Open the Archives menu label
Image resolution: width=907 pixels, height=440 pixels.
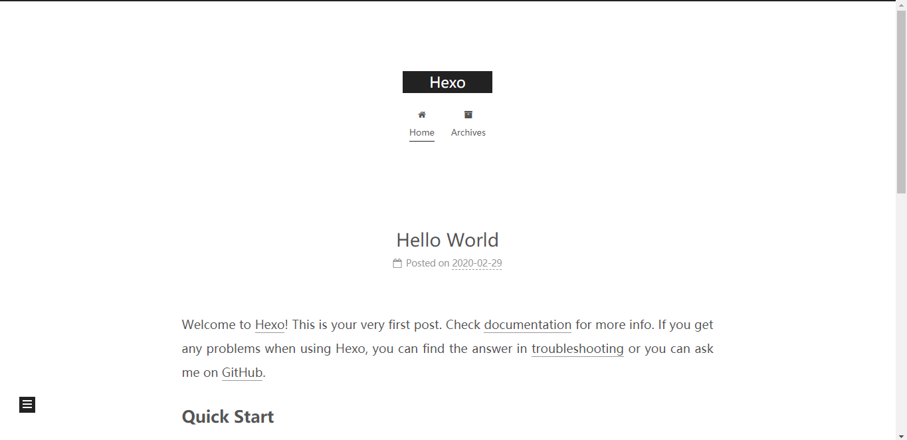(x=468, y=132)
